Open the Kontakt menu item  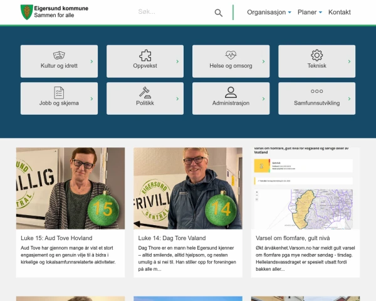tap(340, 13)
